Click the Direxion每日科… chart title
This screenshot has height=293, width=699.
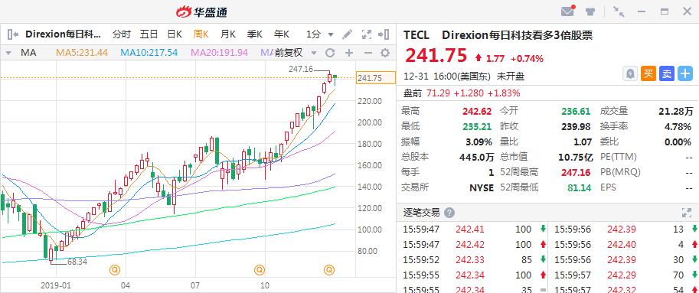pyautogui.click(x=64, y=34)
